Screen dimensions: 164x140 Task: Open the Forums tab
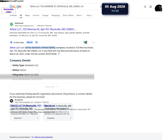[36, 15]
